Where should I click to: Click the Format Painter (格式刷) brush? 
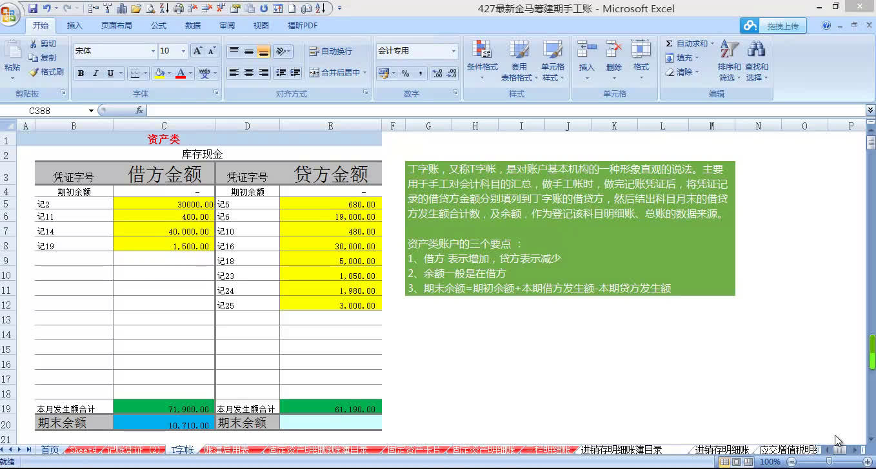click(46, 72)
